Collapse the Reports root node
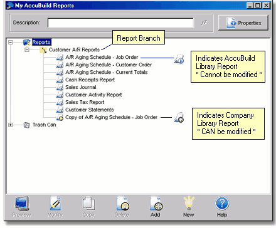276x228 pixels. pos(10,43)
